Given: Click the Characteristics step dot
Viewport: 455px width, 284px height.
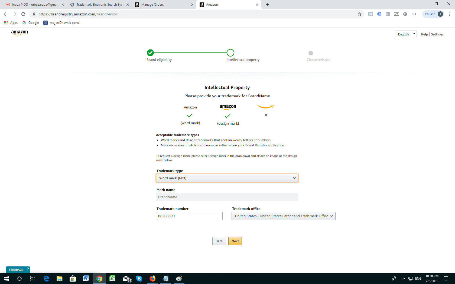Looking at the screenshot, I should click(311, 53).
